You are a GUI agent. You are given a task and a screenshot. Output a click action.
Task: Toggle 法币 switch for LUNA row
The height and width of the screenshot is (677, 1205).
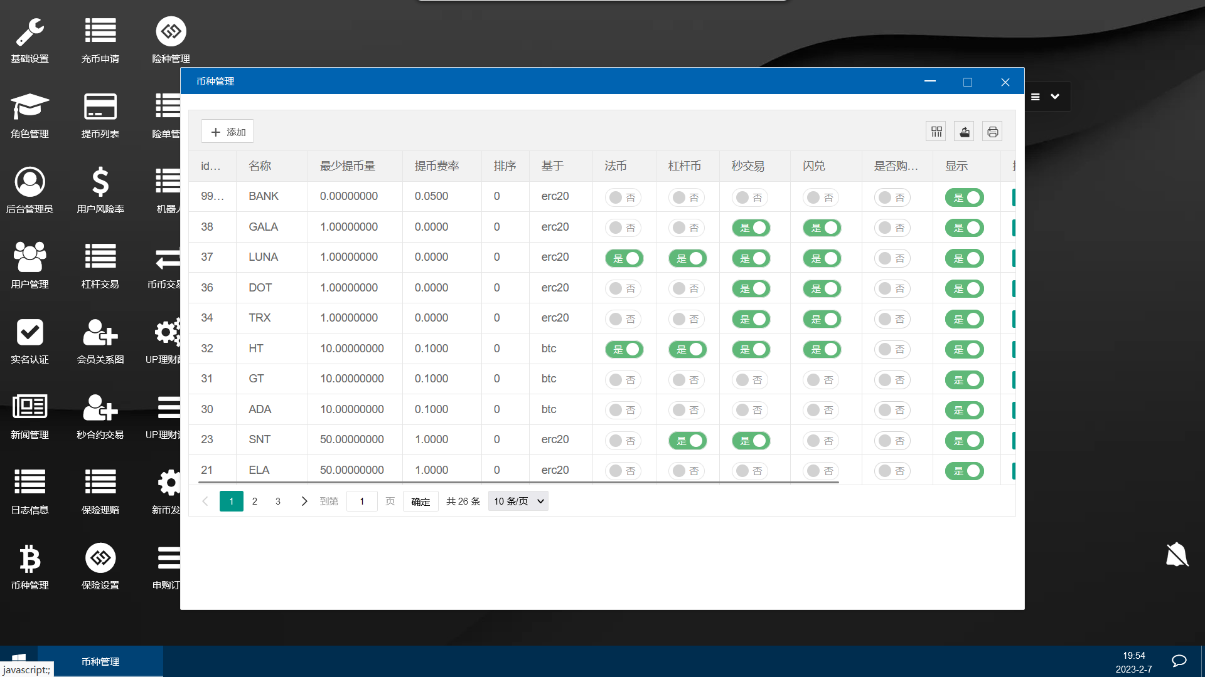pos(624,258)
